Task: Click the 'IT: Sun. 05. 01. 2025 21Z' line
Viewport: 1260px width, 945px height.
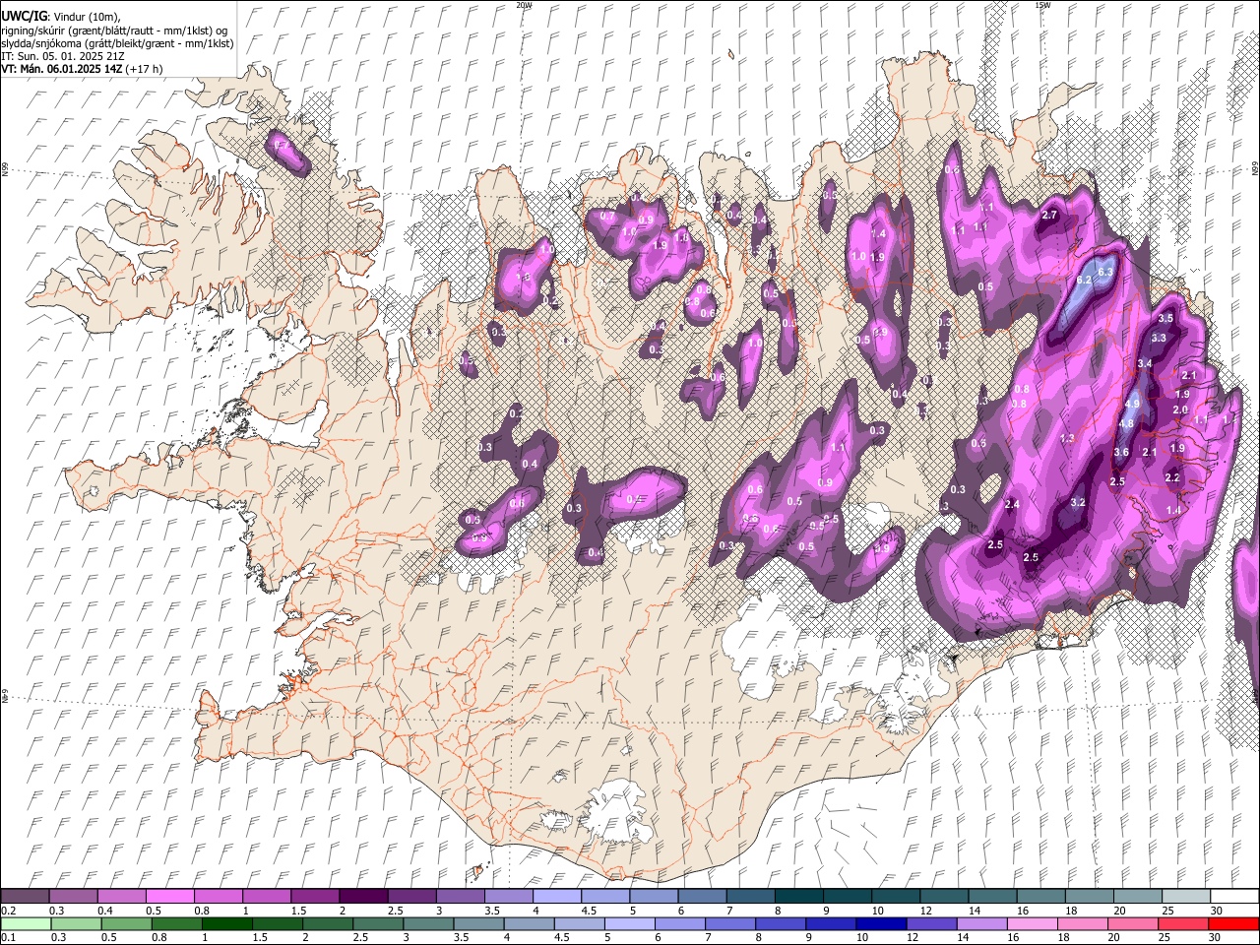Action: pos(63,56)
